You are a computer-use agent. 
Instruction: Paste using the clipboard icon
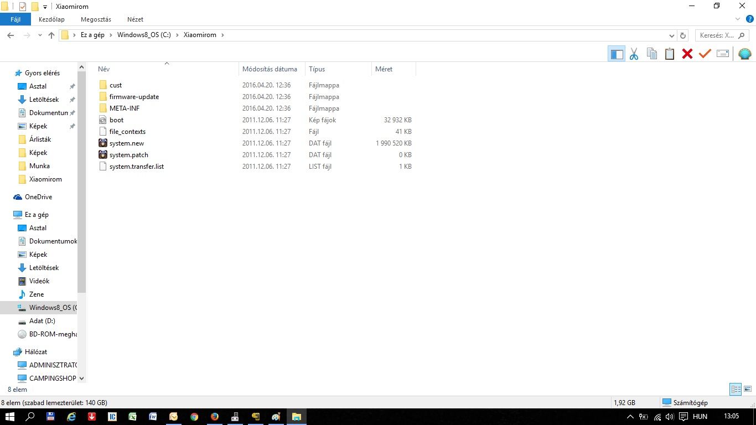670,54
